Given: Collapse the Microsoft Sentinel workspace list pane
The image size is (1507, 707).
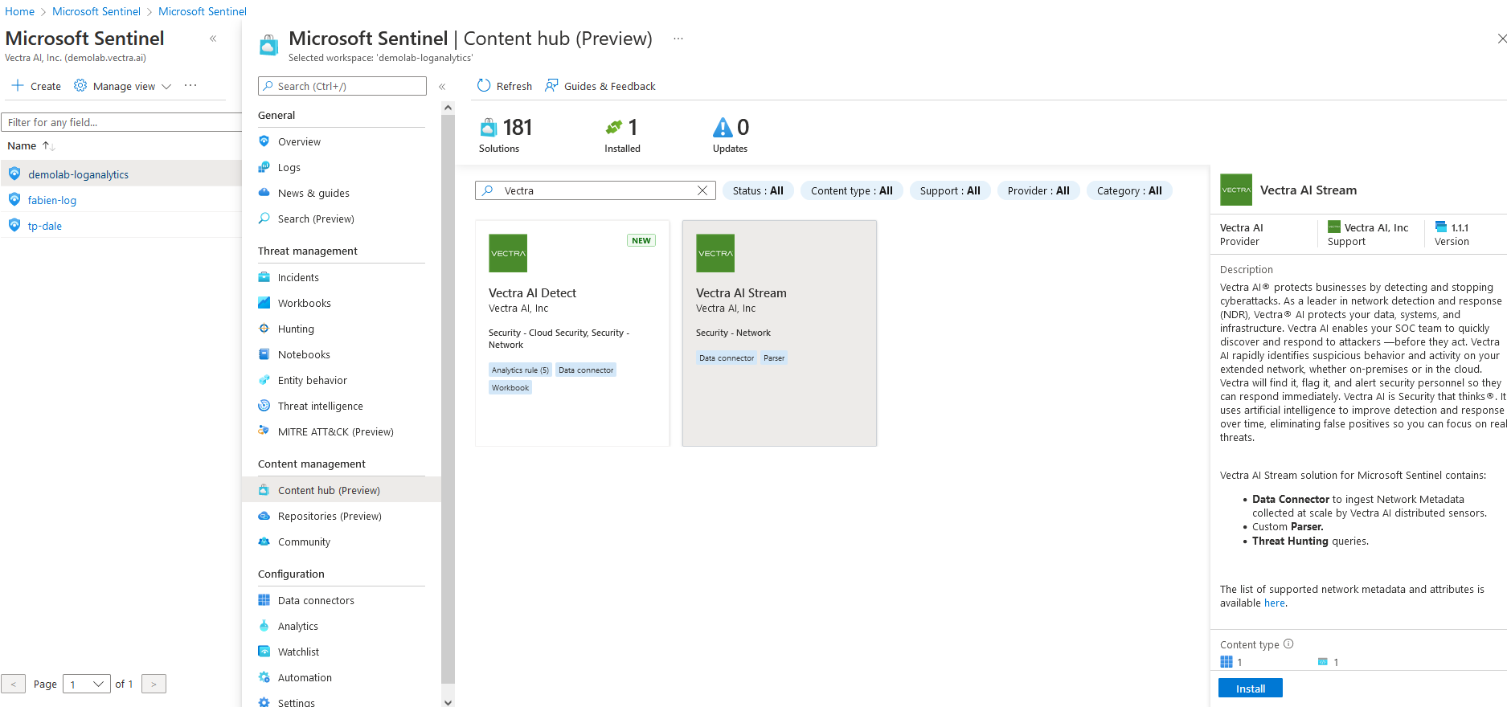Looking at the screenshot, I should pyautogui.click(x=213, y=39).
